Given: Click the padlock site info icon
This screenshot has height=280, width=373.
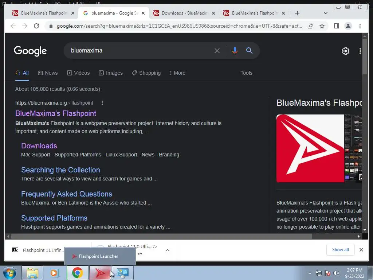Looking at the screenshot, I should [x=51, y=26].
